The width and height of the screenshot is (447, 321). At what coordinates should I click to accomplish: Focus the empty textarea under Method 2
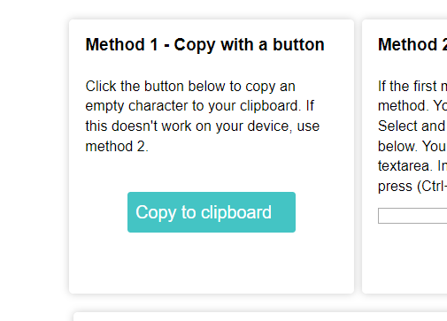(412, 216)
